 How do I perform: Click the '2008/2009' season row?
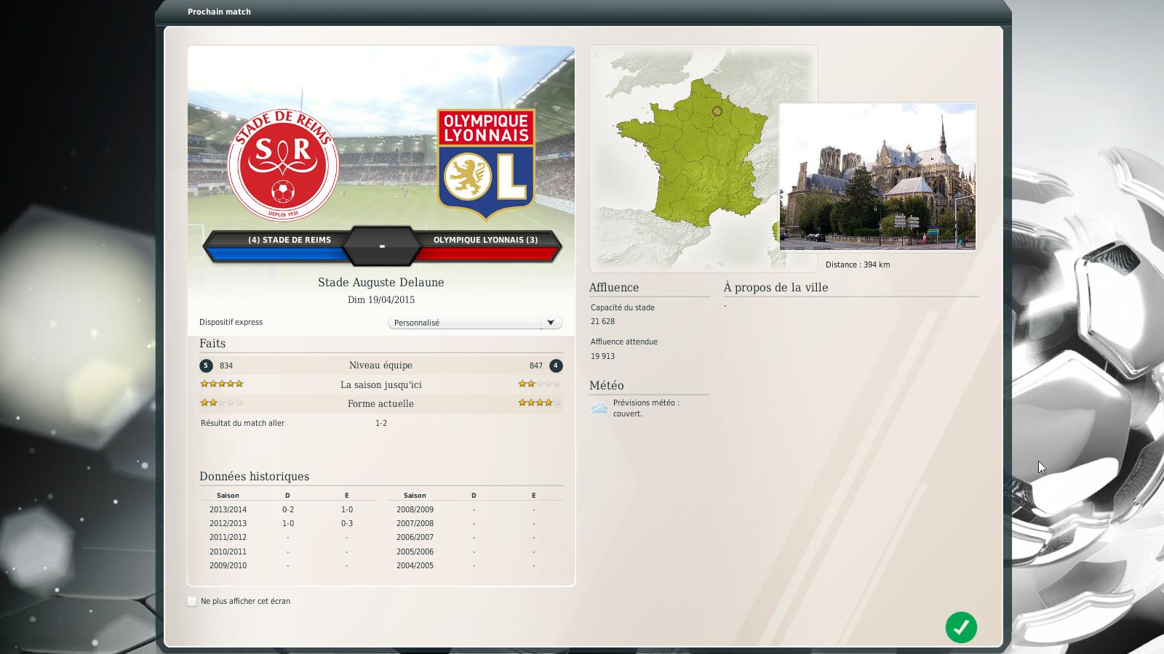(474, 509)
